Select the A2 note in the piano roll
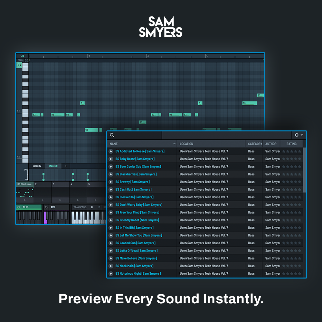The height and width of the screenshot is (322, 322). pyautogui.click(x=143, y=122)
